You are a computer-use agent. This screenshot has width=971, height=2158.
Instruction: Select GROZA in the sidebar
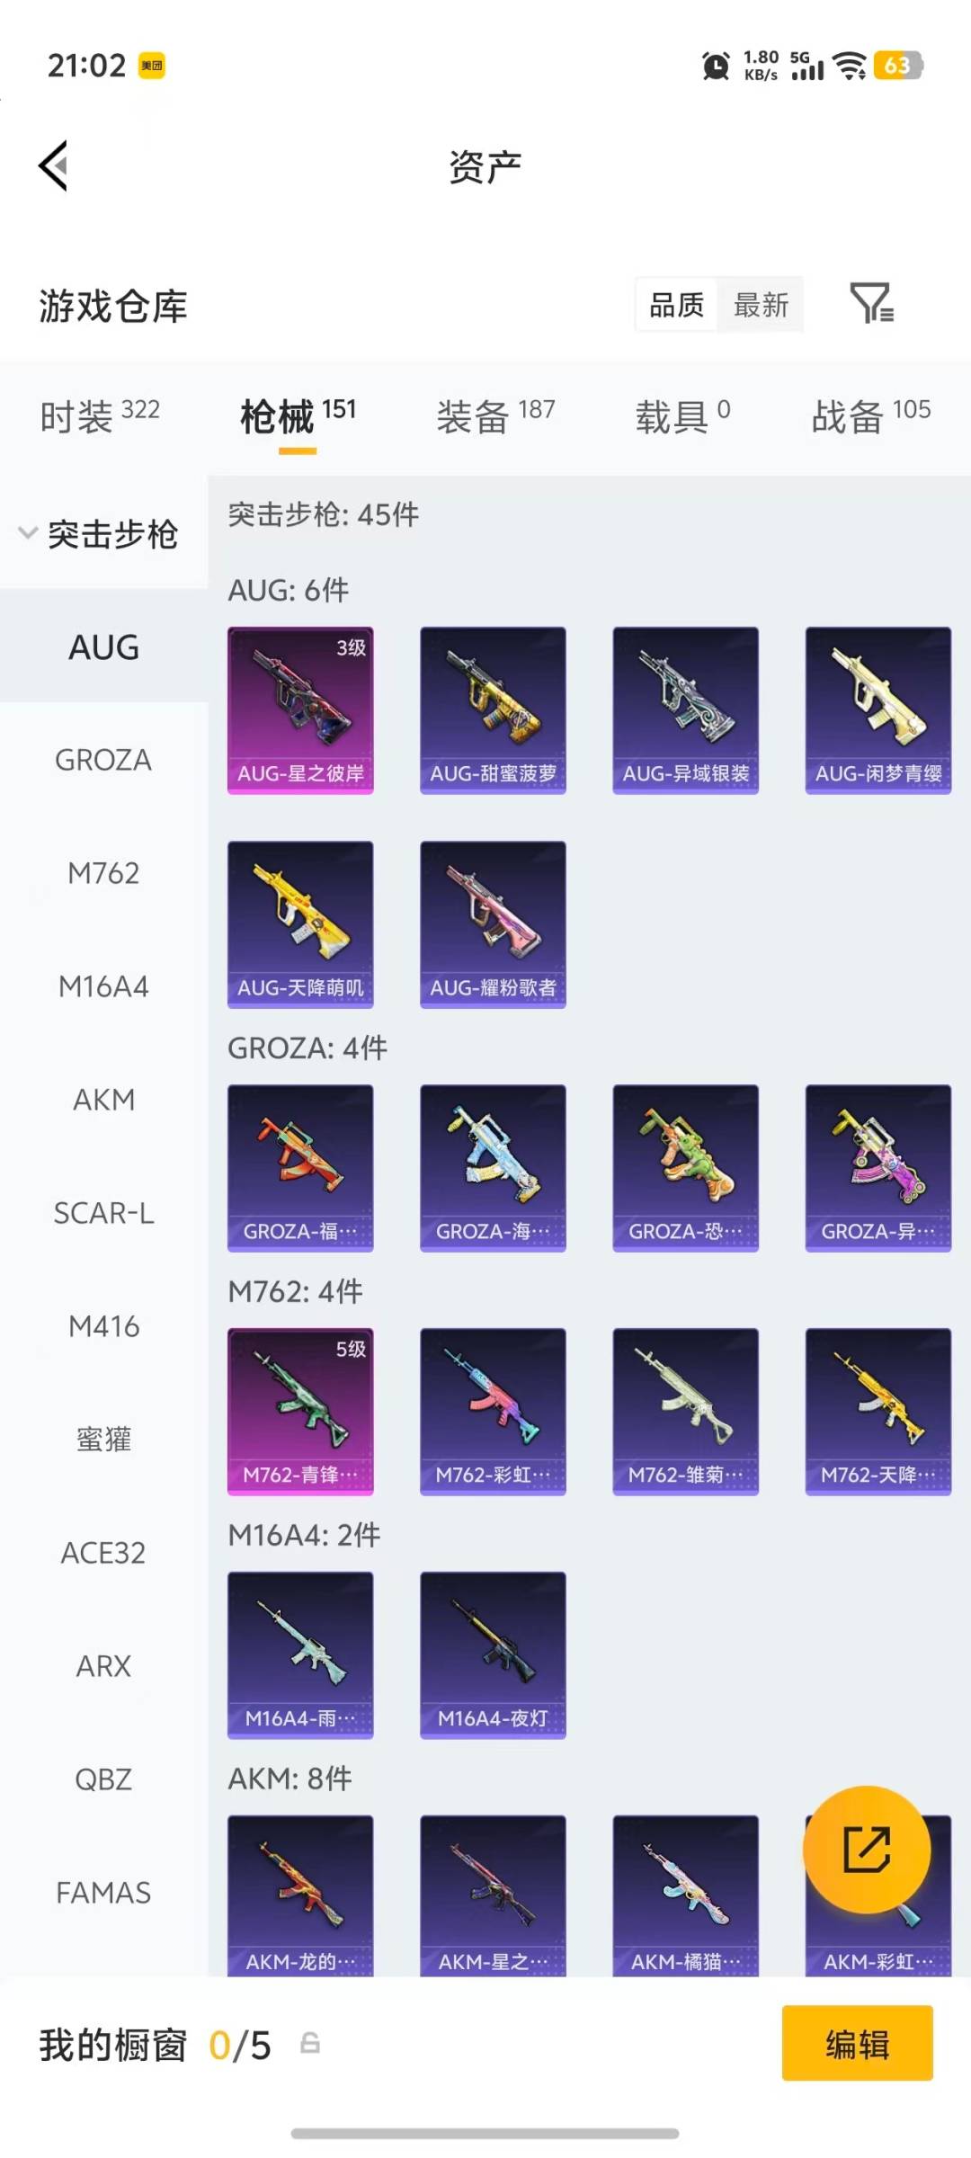(x=103, y=760)
